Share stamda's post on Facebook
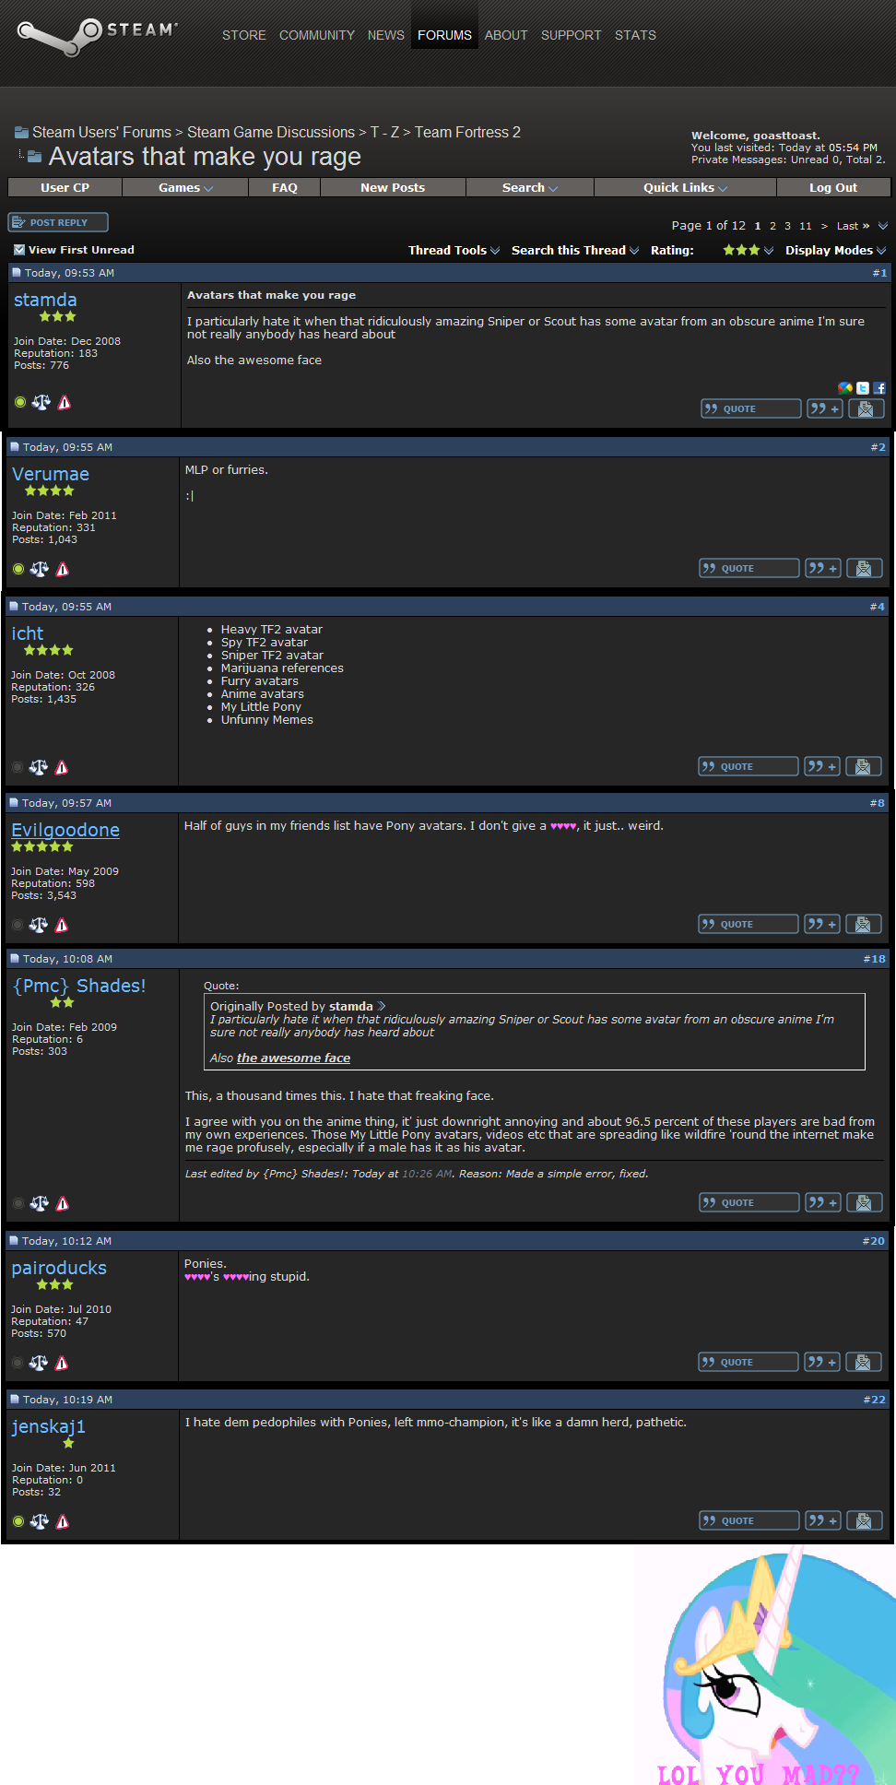 click(879, 388)
